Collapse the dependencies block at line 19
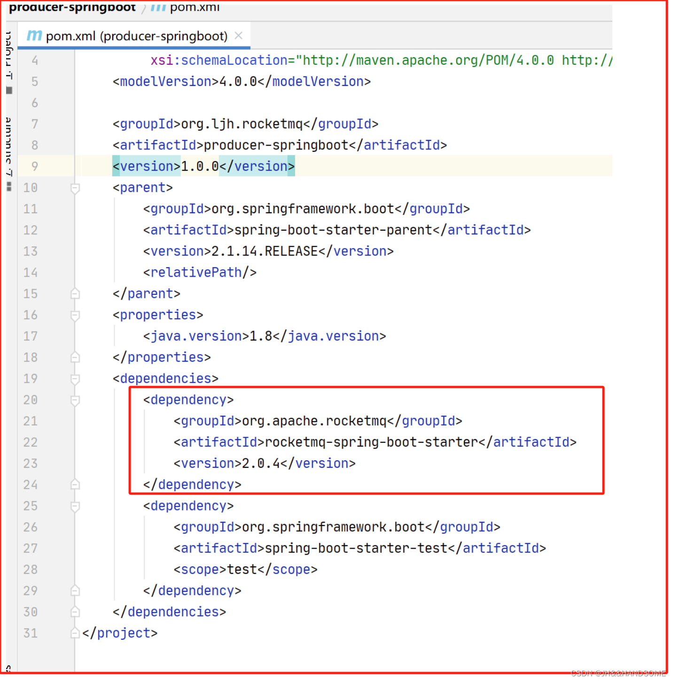The height and width of the screenshot is (681, 673). (x=75, y=379)
